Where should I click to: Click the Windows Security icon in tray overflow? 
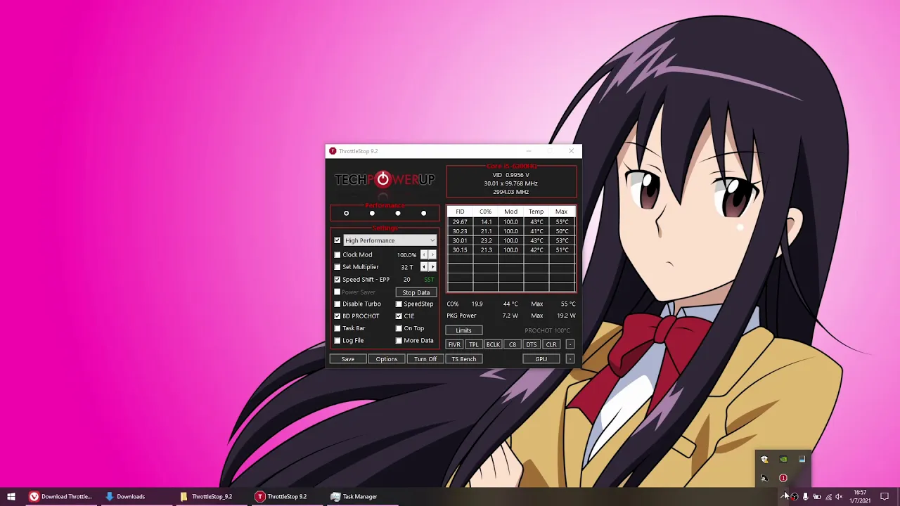tap(764, 460)
